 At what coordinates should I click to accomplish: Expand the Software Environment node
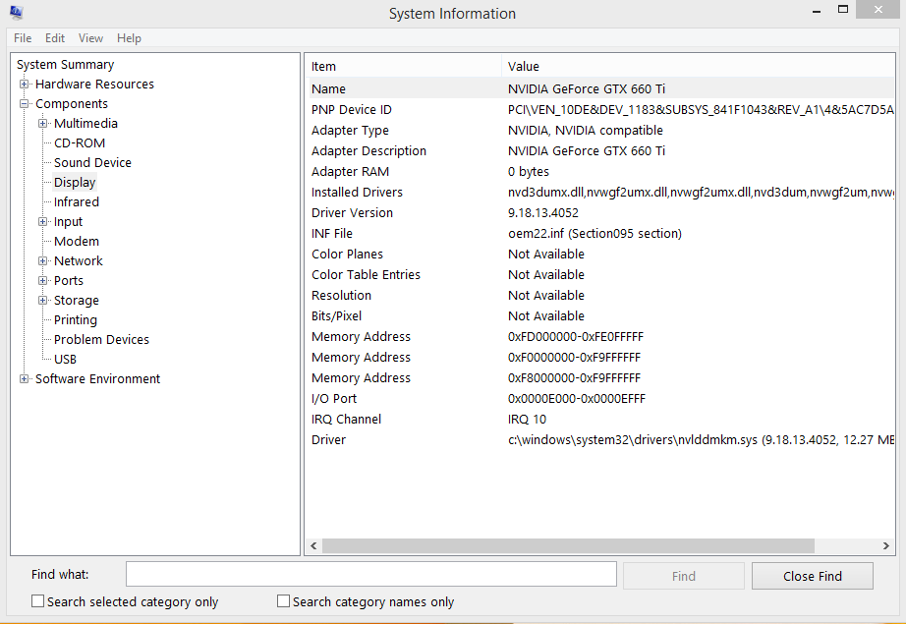pyautogui.click(x=24, y=378)
